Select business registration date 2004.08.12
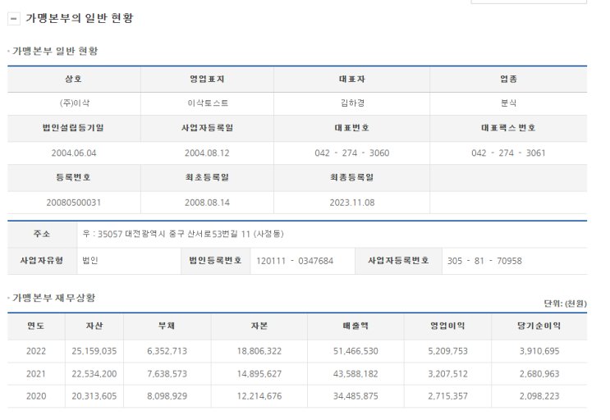 tap(207, 153)
